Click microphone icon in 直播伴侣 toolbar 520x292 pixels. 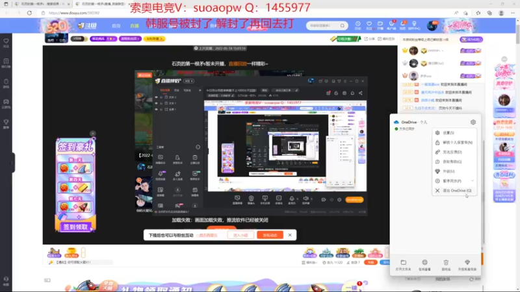click(x=291, y=200)
